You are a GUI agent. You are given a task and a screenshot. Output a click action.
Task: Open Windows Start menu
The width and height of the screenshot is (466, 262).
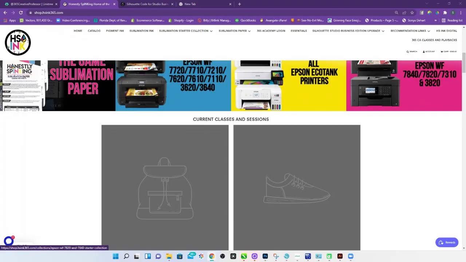[116, 256]
